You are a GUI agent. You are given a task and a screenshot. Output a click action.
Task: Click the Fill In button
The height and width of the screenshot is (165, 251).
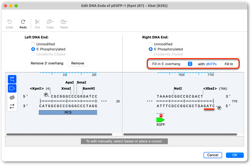(229, 64)
